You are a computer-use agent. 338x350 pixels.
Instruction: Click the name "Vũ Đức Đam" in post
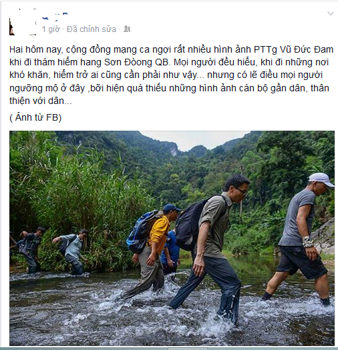click(307, 49)
